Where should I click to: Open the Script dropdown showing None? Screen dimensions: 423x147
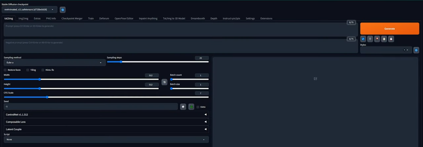point(106,139)
